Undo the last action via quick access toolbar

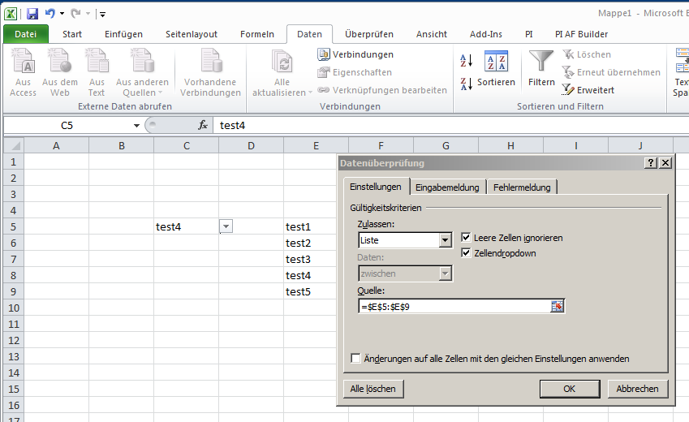coord(50,14)
